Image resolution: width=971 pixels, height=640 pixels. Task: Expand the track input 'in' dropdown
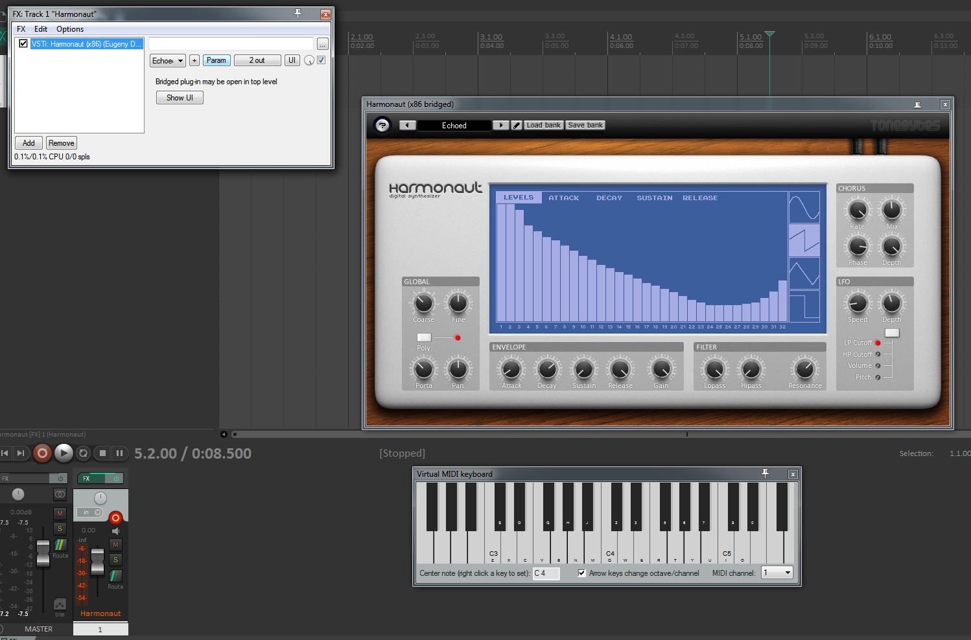click(89, 512)
